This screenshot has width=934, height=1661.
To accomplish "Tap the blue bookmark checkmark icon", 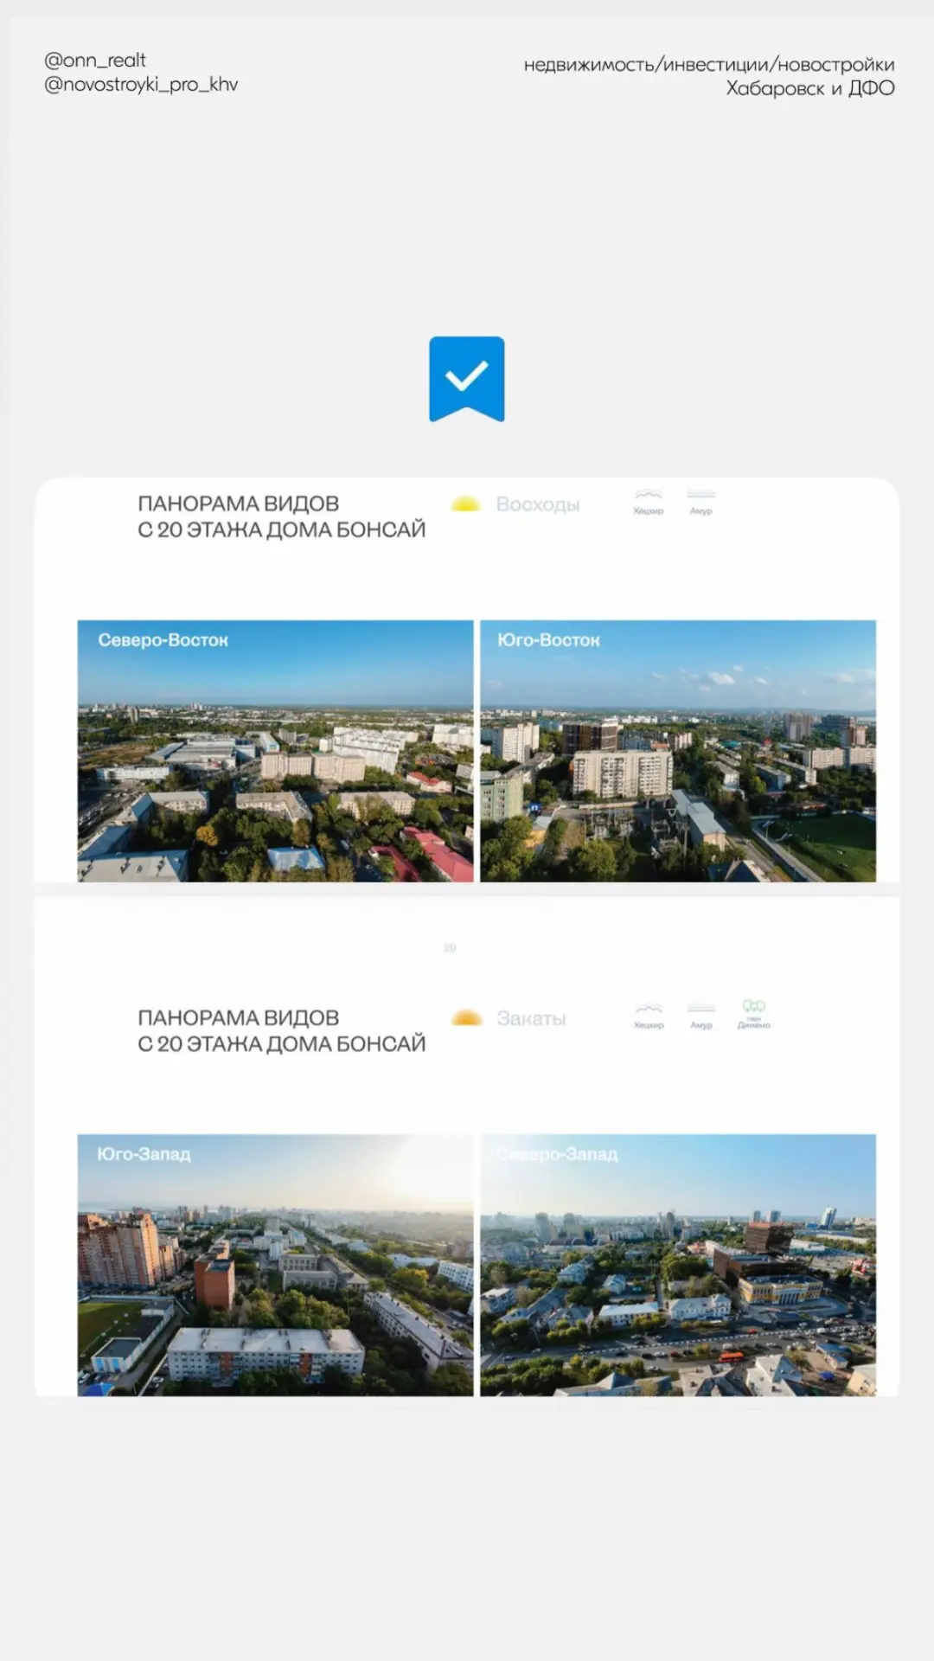I will coord(467,379).
